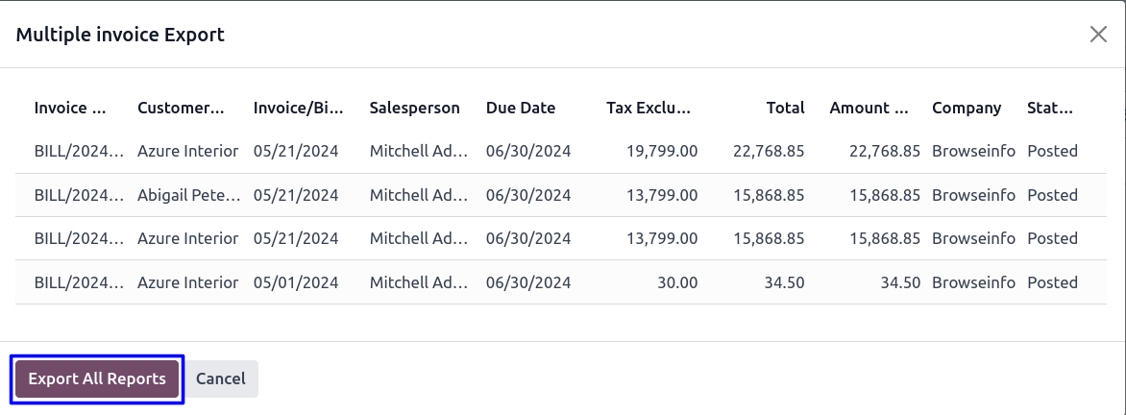Sort by Total column header
1126x415 pixels.
(x=785, y=108)
